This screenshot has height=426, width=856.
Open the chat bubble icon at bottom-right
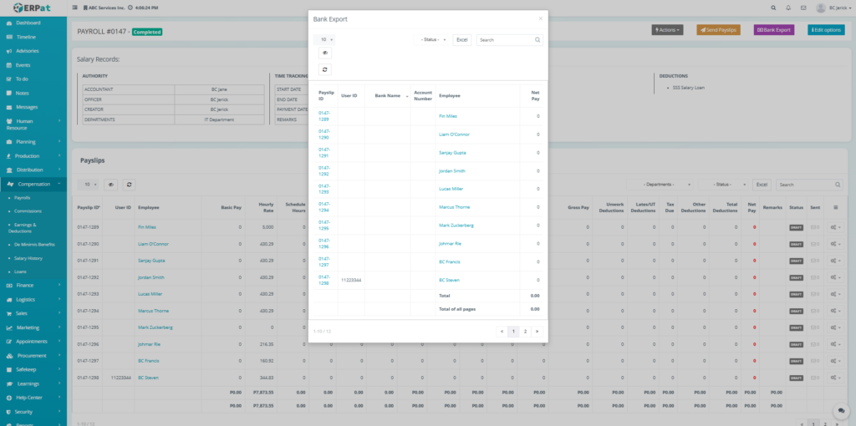[x=841, y=411]
